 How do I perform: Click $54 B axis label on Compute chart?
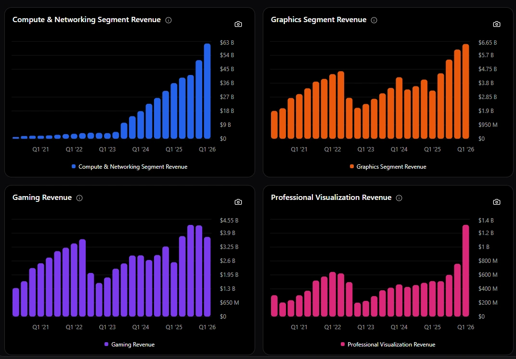(227, 55)
